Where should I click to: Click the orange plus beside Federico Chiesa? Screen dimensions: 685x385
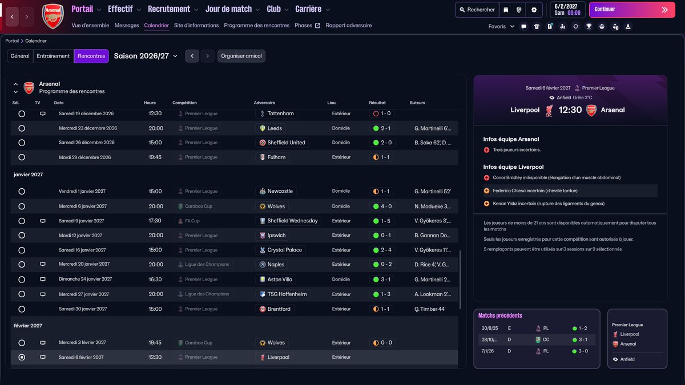[486, 191]
